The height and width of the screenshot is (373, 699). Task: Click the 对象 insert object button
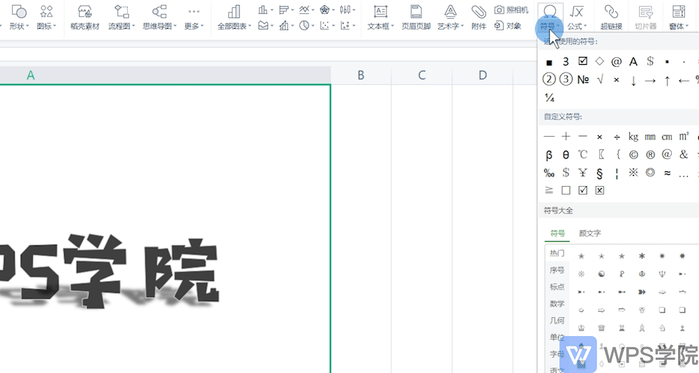tap(508, 26)
